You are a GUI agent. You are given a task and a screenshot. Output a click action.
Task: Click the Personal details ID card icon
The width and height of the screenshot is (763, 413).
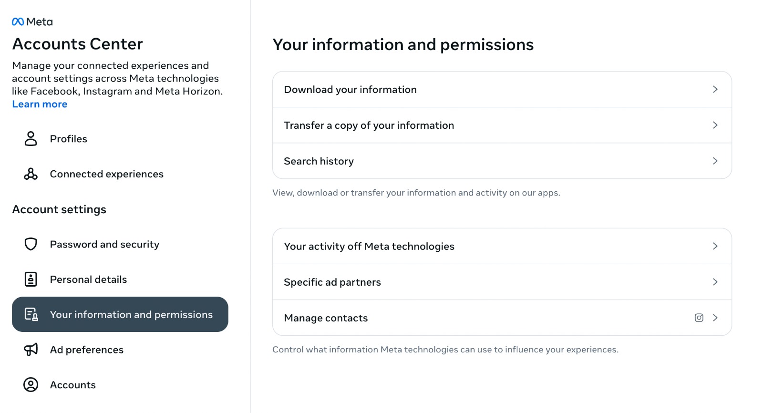click(x=31, y=279)
